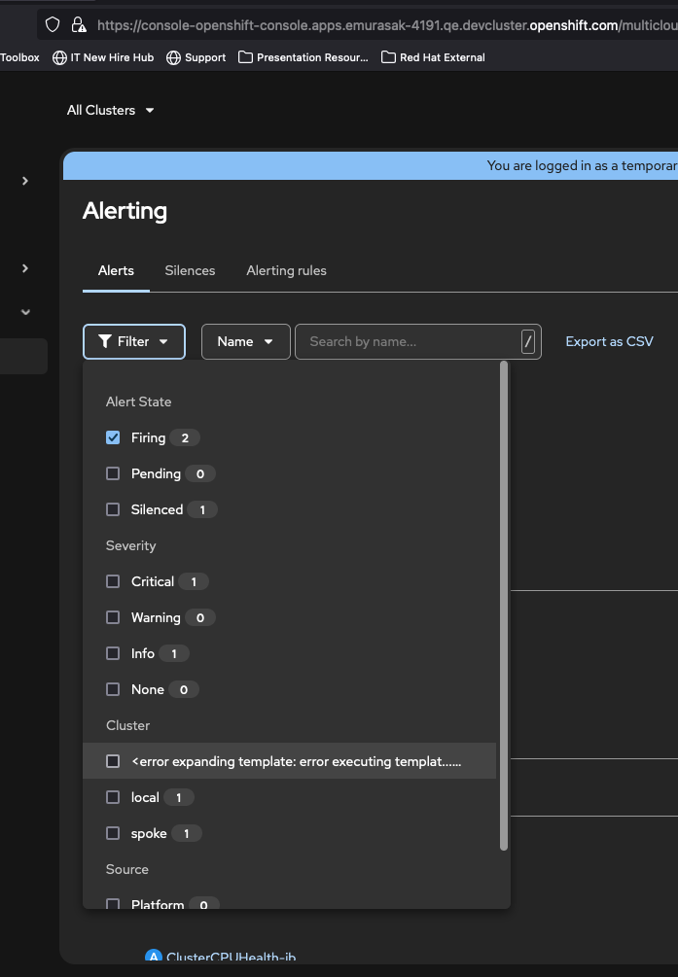Screen dimensions: 678x977
Task: Click the address bar padlock icon
Action: (x=78, y=24)
